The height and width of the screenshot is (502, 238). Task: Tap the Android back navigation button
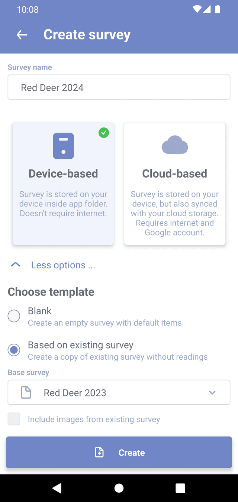[57, 488]
